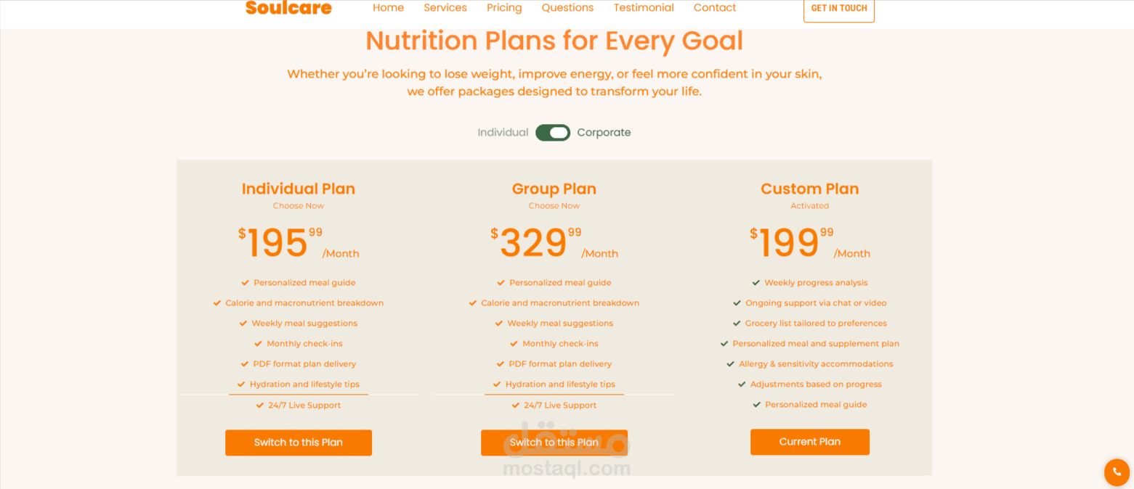Open the Questions nav item
This screenshot has height=489, width=1134.
click(567, 8)
